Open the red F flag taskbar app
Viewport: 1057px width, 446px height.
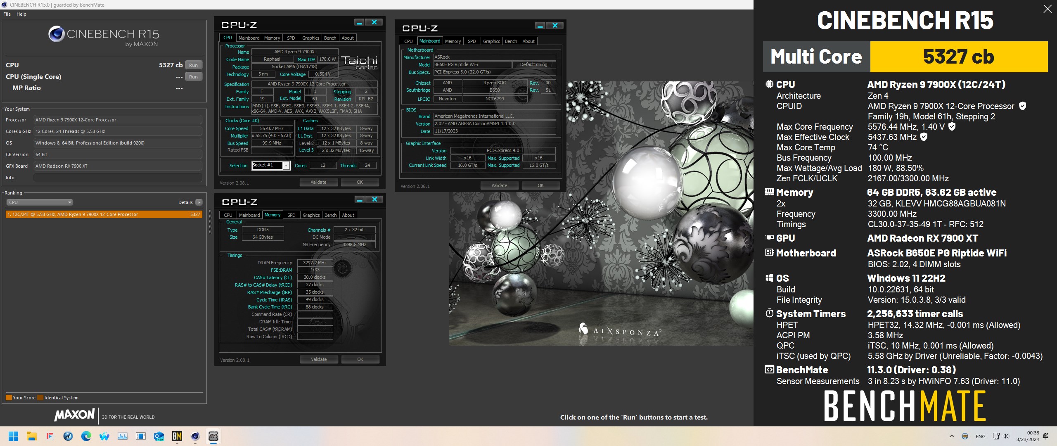click(50, 436)
